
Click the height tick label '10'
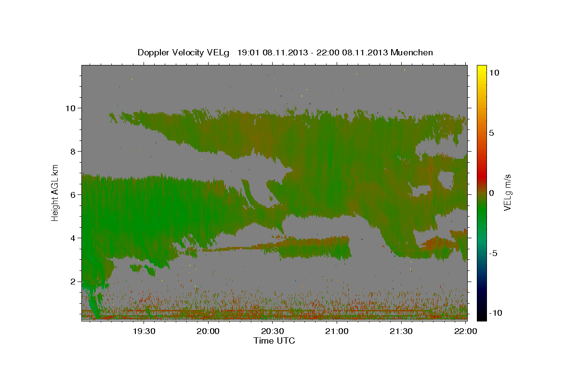70,108
